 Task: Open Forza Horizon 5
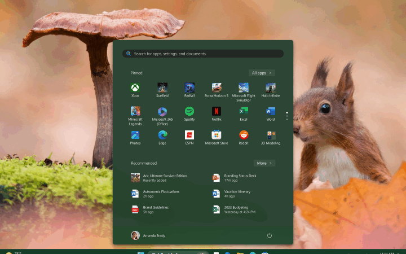217,90
